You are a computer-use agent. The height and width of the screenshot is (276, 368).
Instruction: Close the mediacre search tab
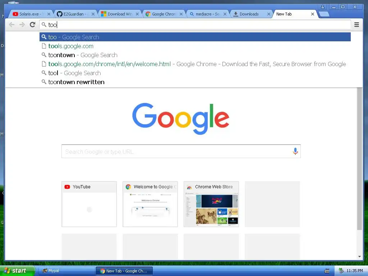[225, 14]
